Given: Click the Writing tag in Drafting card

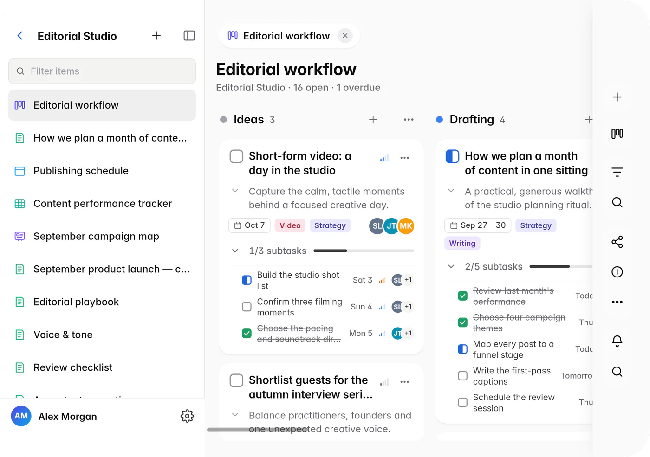Looking at the screenshot, I should [462, 243].
